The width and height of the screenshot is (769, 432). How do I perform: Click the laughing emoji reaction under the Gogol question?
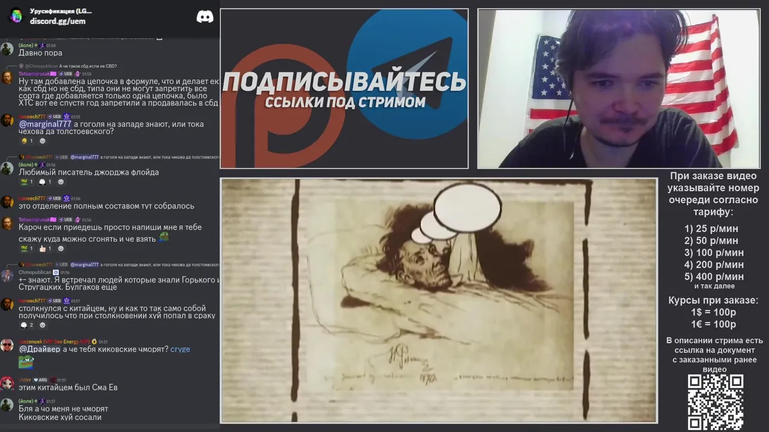pyautogui.click(x=26, y=141)
